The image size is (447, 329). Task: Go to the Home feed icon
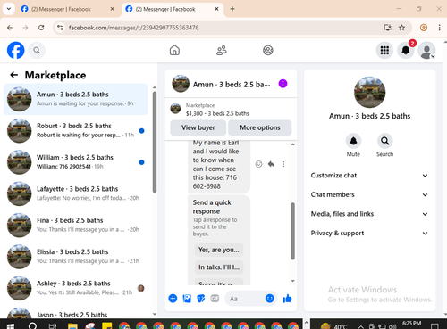[174, 50]
